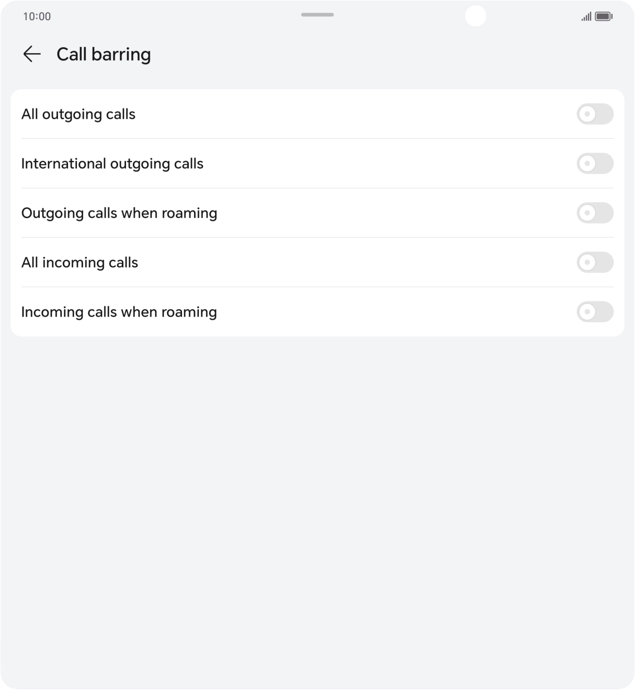
Task: Tap the back arrow icon
Action: pos(32,54)
